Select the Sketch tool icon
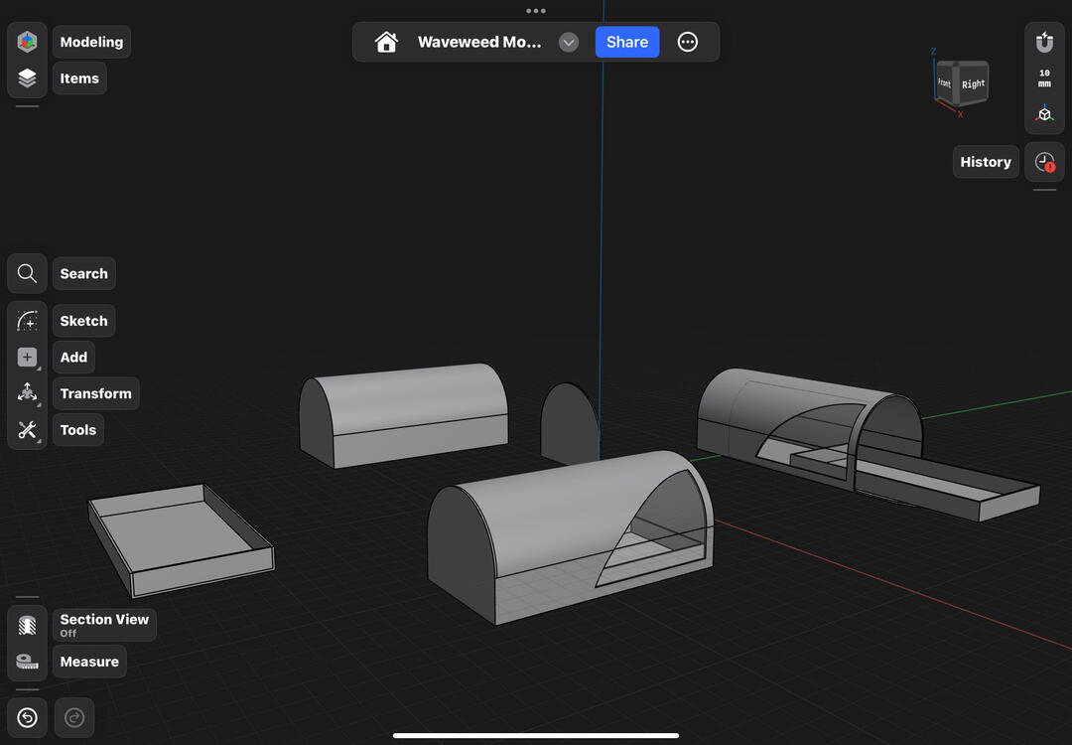 click(27, 321)
